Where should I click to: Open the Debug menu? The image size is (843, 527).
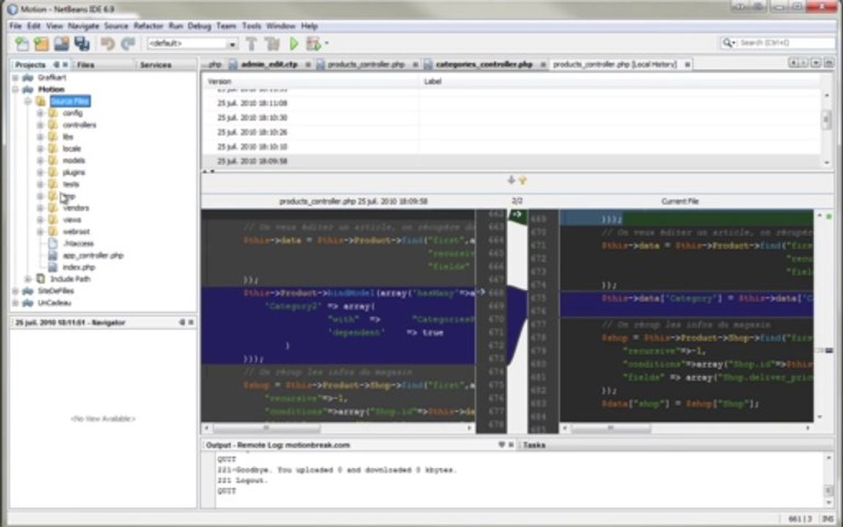(199, 26)
